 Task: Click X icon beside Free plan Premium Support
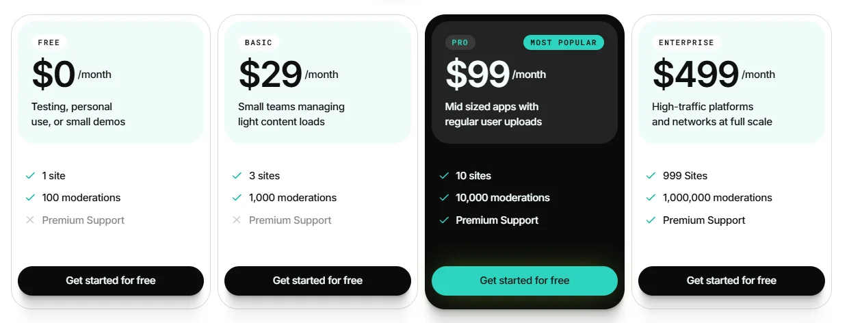[x=30, y=220]
